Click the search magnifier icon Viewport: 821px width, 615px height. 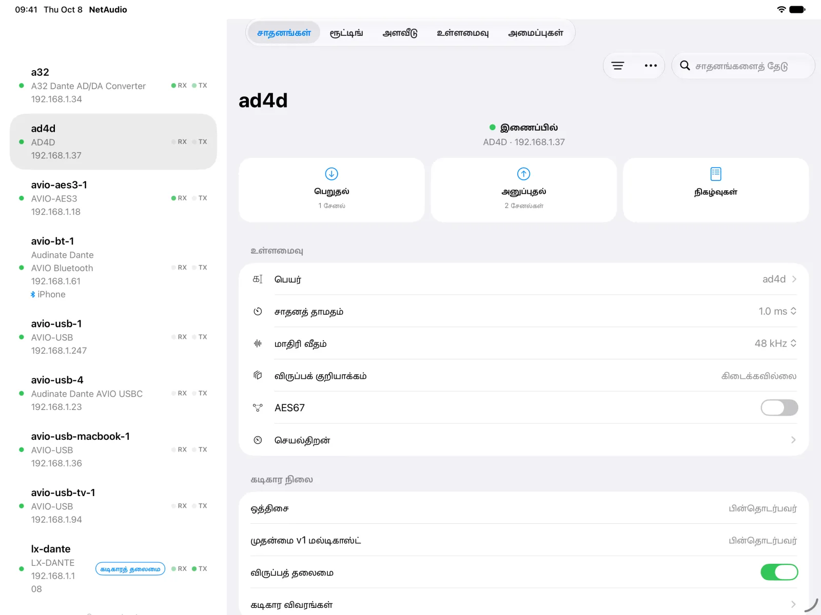tap(685, 66)
